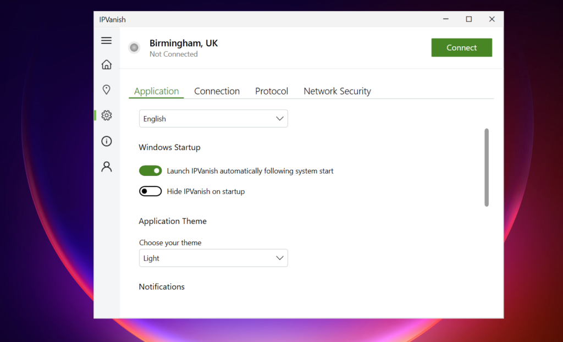Image resolution: width=563 pixels, height=342 pixels.
Task: Open the Information icon in the sidebar
Action: [106, 141]
